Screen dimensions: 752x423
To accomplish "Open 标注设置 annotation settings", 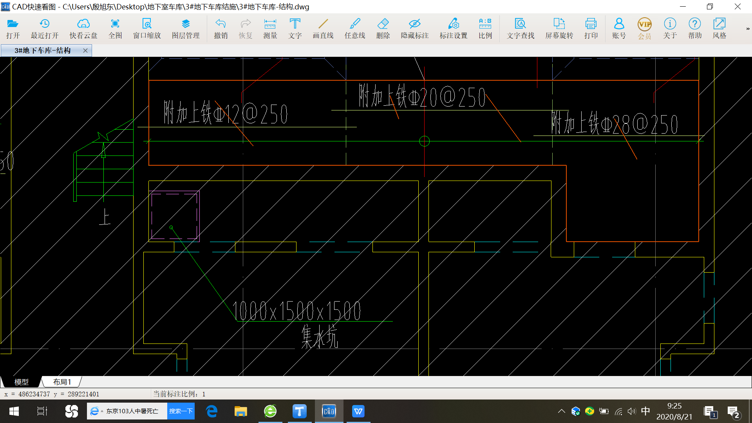I will (454, 29).
